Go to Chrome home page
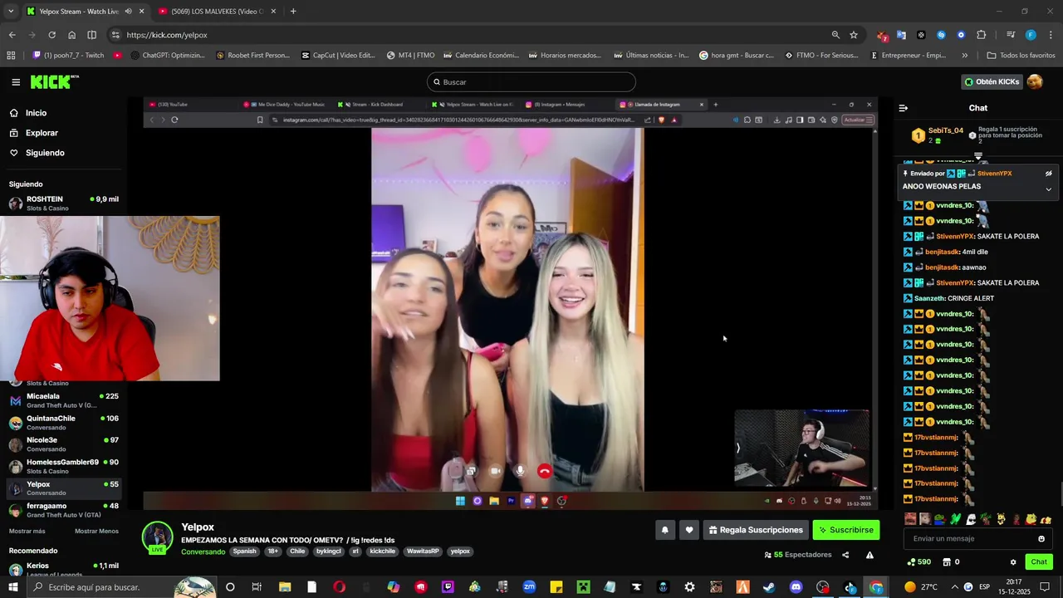This screenshot has width=1063, height=598. 71,35
